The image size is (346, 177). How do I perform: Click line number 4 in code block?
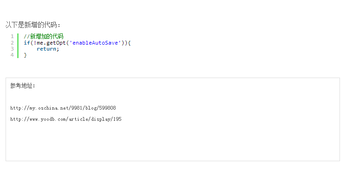12,55
